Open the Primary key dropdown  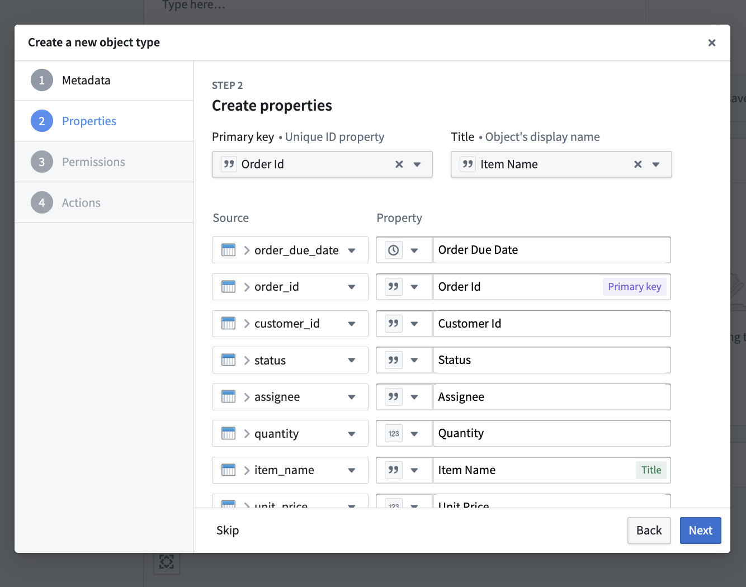pyautogui.click(x=417, y=164)
